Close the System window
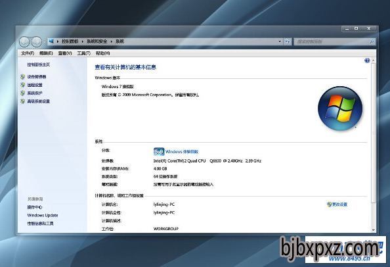 pyautogui.click(x=369, y=29)
